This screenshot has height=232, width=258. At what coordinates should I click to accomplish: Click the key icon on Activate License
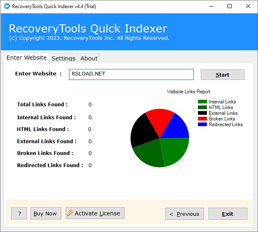(70, 213)
